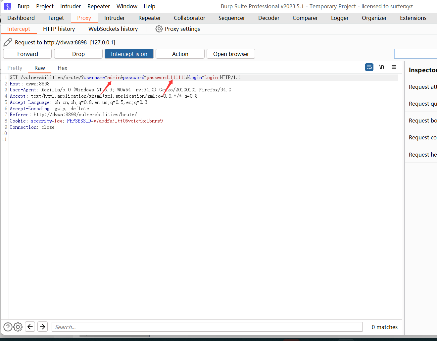Switch to the Hex view tab

click(62, 68)
